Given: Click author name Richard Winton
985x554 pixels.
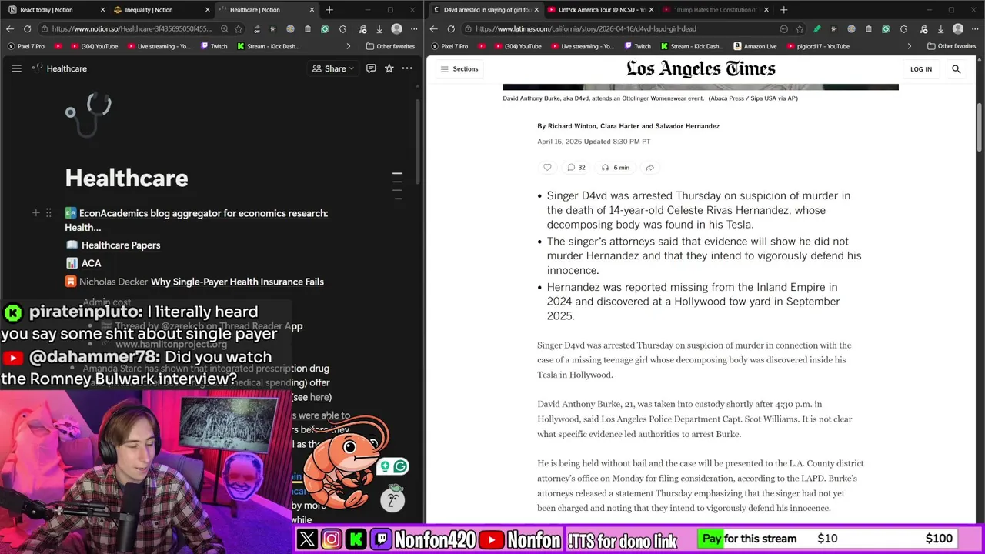Looking at the screenshot, I should coord(572,126).
